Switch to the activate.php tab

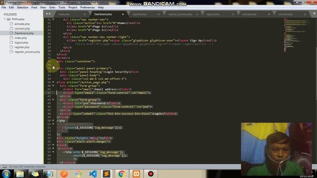[x=249, y=14]
